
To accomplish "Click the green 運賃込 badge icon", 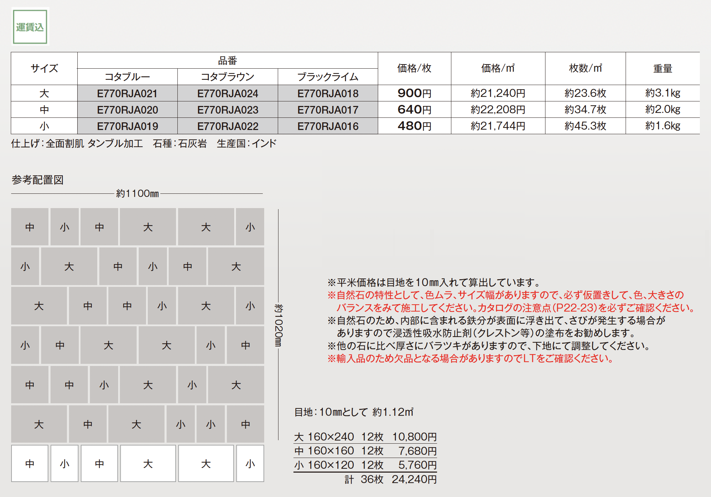I will (x=30, y=27).
